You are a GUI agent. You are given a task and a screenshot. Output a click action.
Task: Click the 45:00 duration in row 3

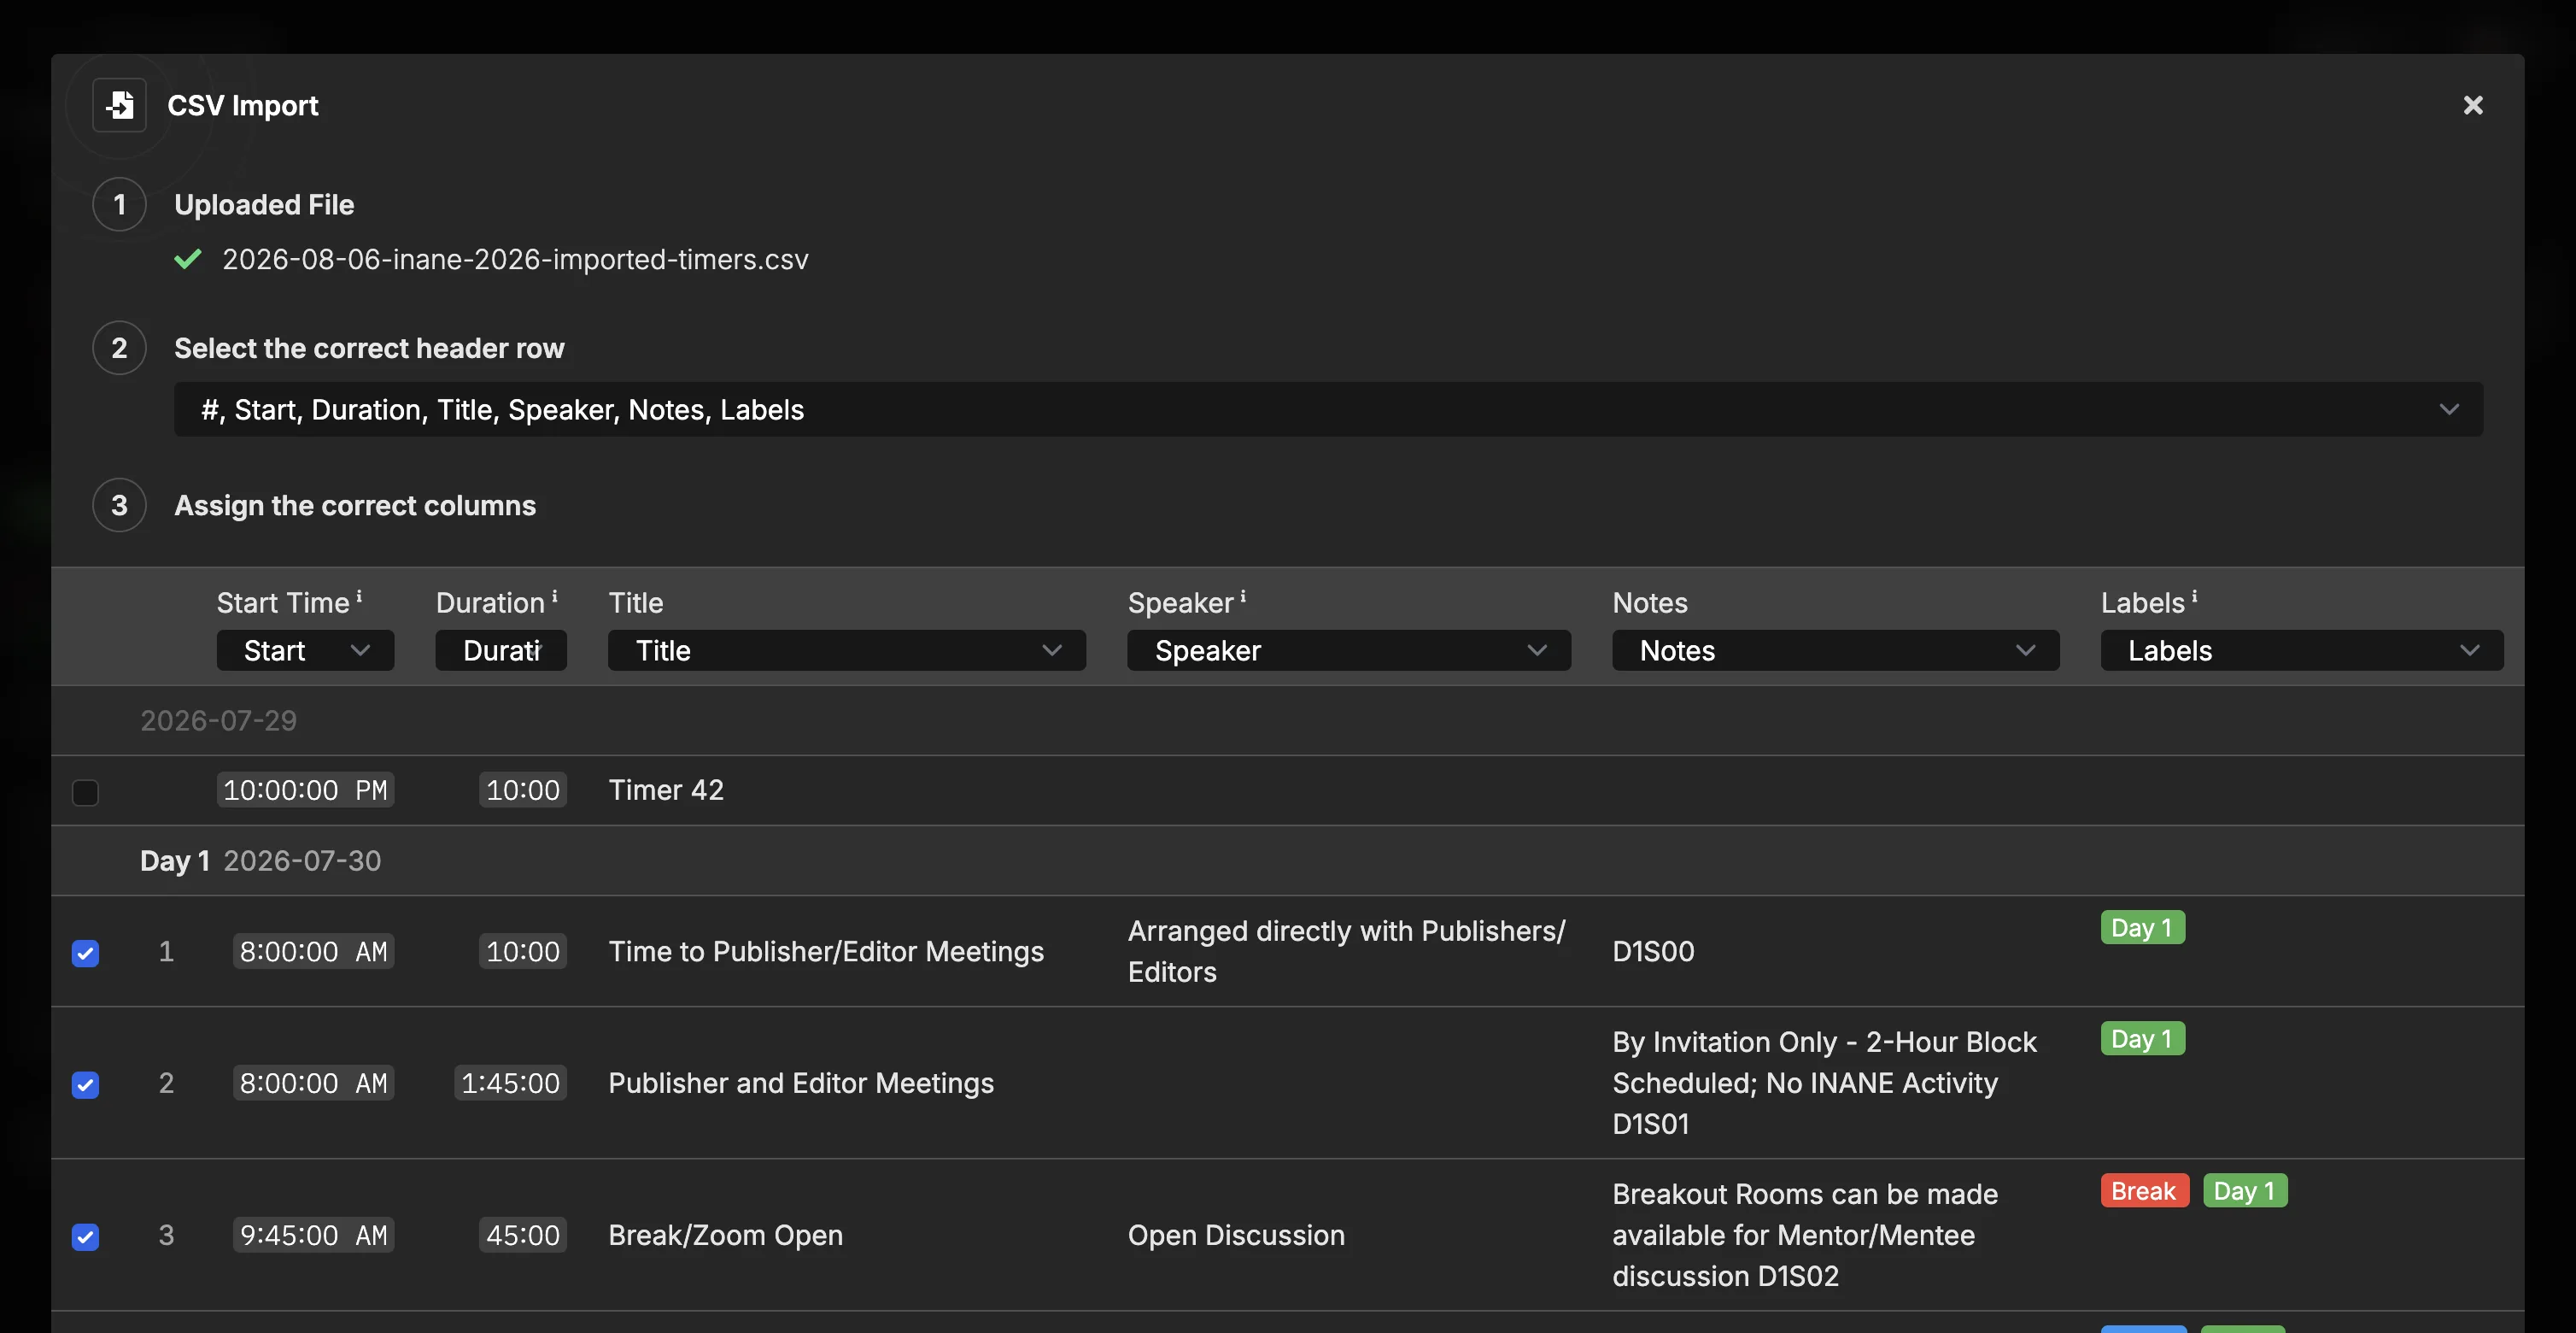click(x=522, y=1235)
